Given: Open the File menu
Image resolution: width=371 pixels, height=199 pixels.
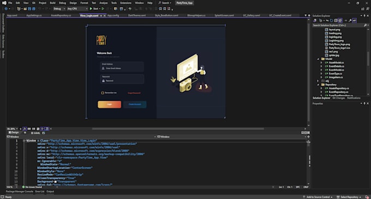Looking at the screenshot, I should 10,3.
